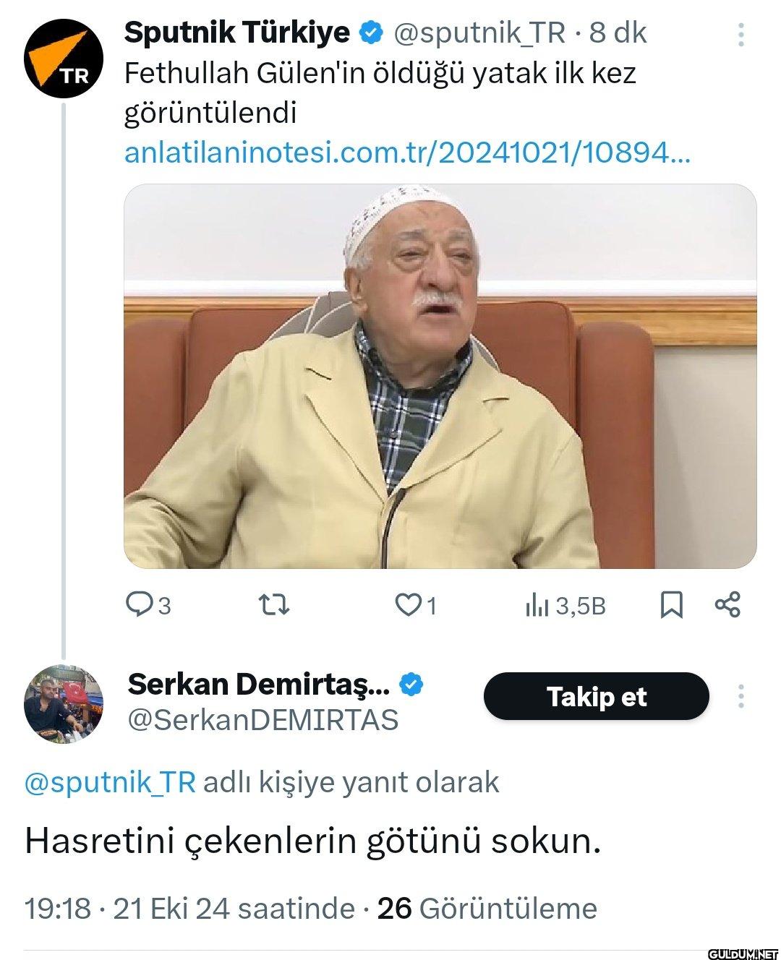Open Sputnik Türkiye's TR profile avatar
781x960 pixels.
tap(64, 60)
